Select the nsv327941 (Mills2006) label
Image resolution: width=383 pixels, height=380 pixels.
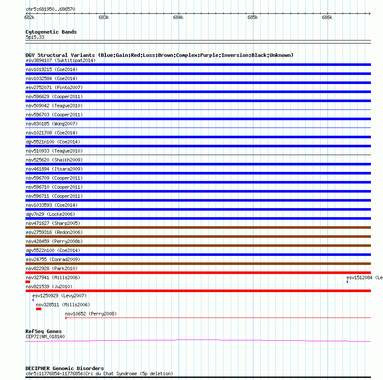53,277
